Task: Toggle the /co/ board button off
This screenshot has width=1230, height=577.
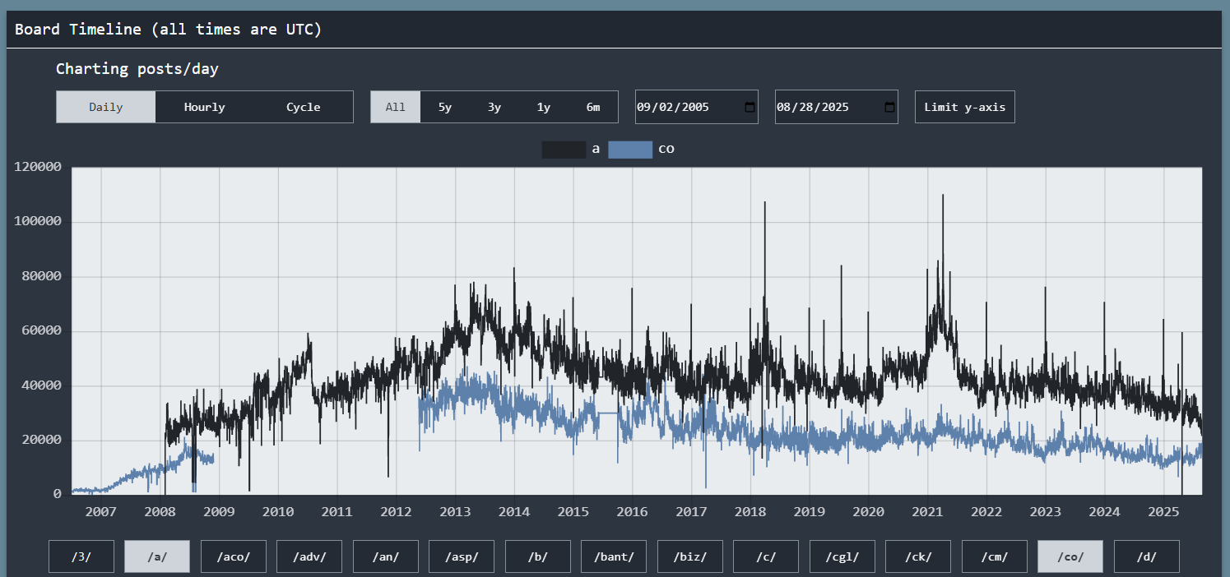Action: tap(1070, 556)
